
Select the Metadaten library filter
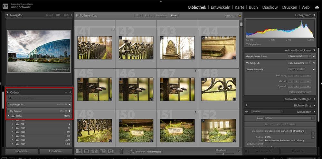pos(161,15)
